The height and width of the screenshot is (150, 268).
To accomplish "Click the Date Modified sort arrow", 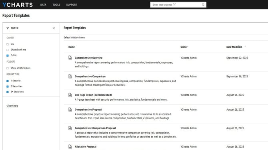I will pos(245,47).
